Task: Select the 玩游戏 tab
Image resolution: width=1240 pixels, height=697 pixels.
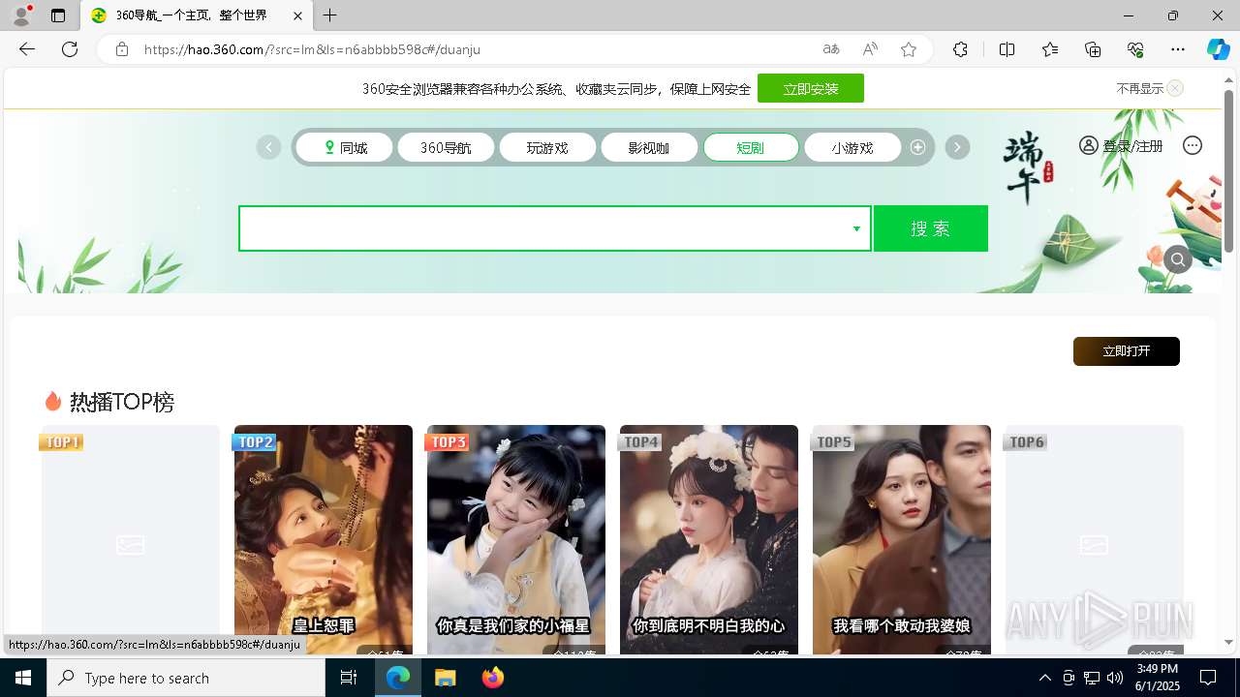Action: coord(547,147)
